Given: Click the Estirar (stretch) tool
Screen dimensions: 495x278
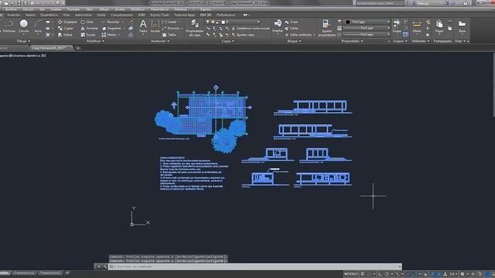Looking at the screenshot, I should pos(65,35).
